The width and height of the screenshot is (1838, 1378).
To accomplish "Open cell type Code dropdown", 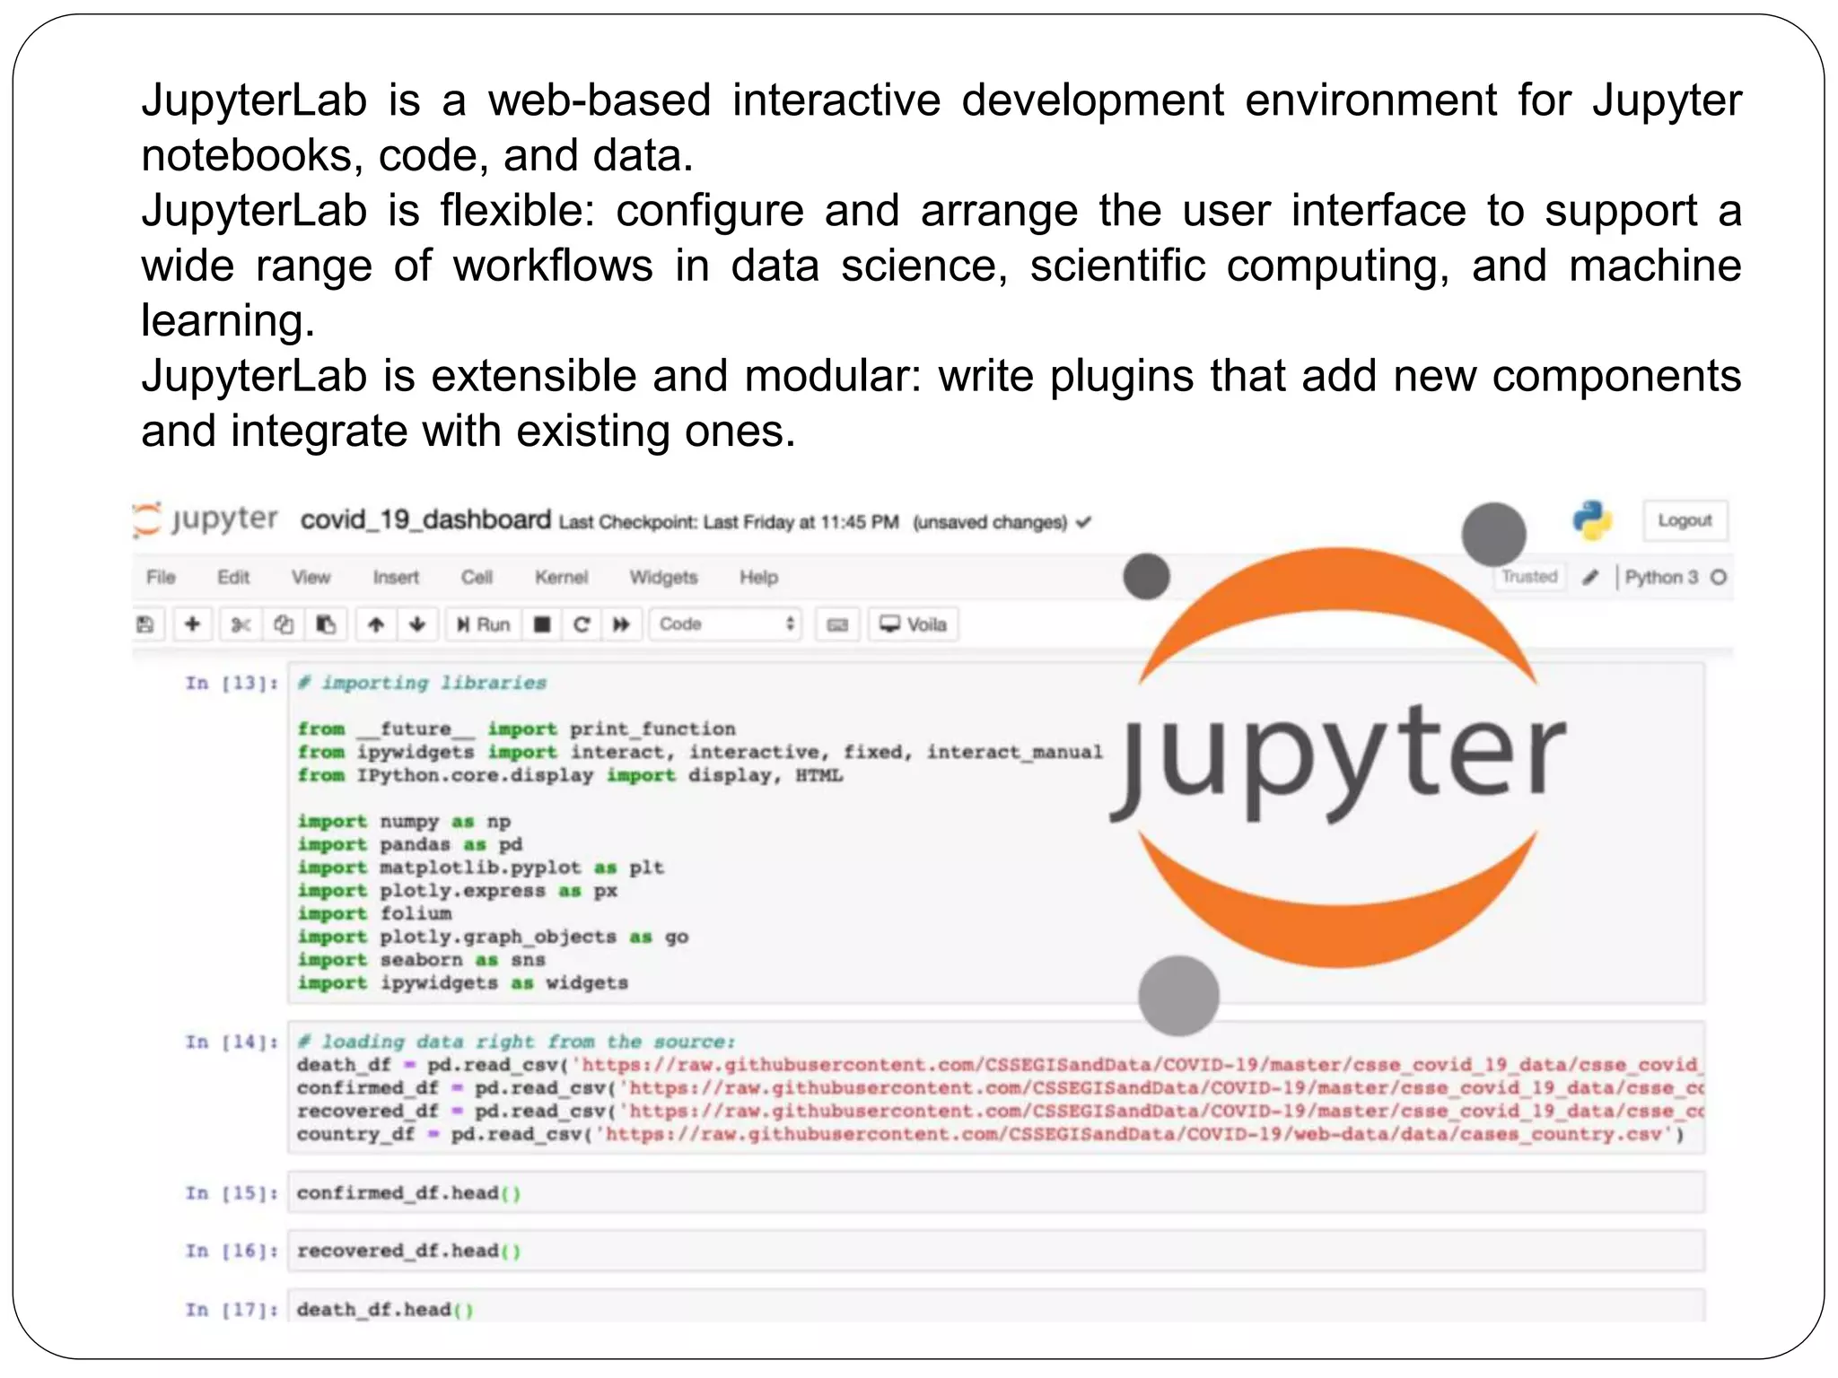I will point(725,624).
